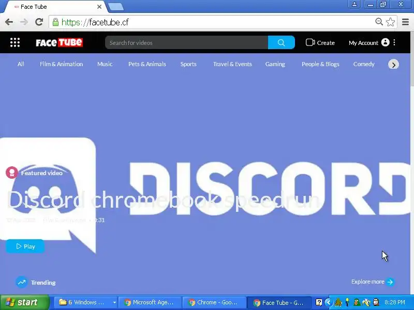Close the Face Tube tab
This screenshot has width=414, height=310.
click(99, 7)
